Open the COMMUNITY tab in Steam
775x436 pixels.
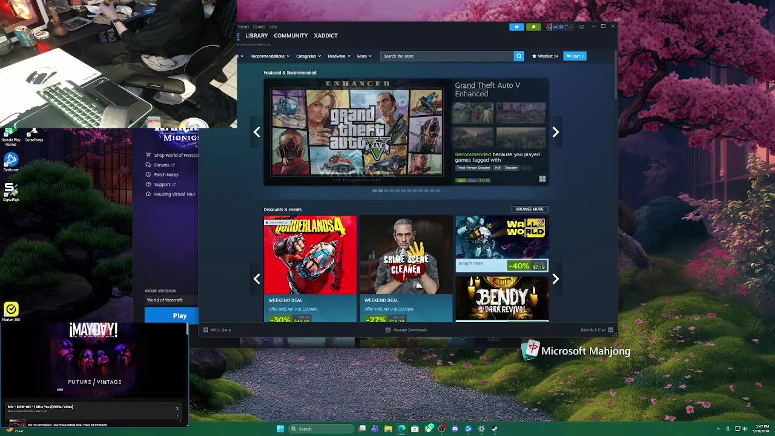(x=291, y=36)
